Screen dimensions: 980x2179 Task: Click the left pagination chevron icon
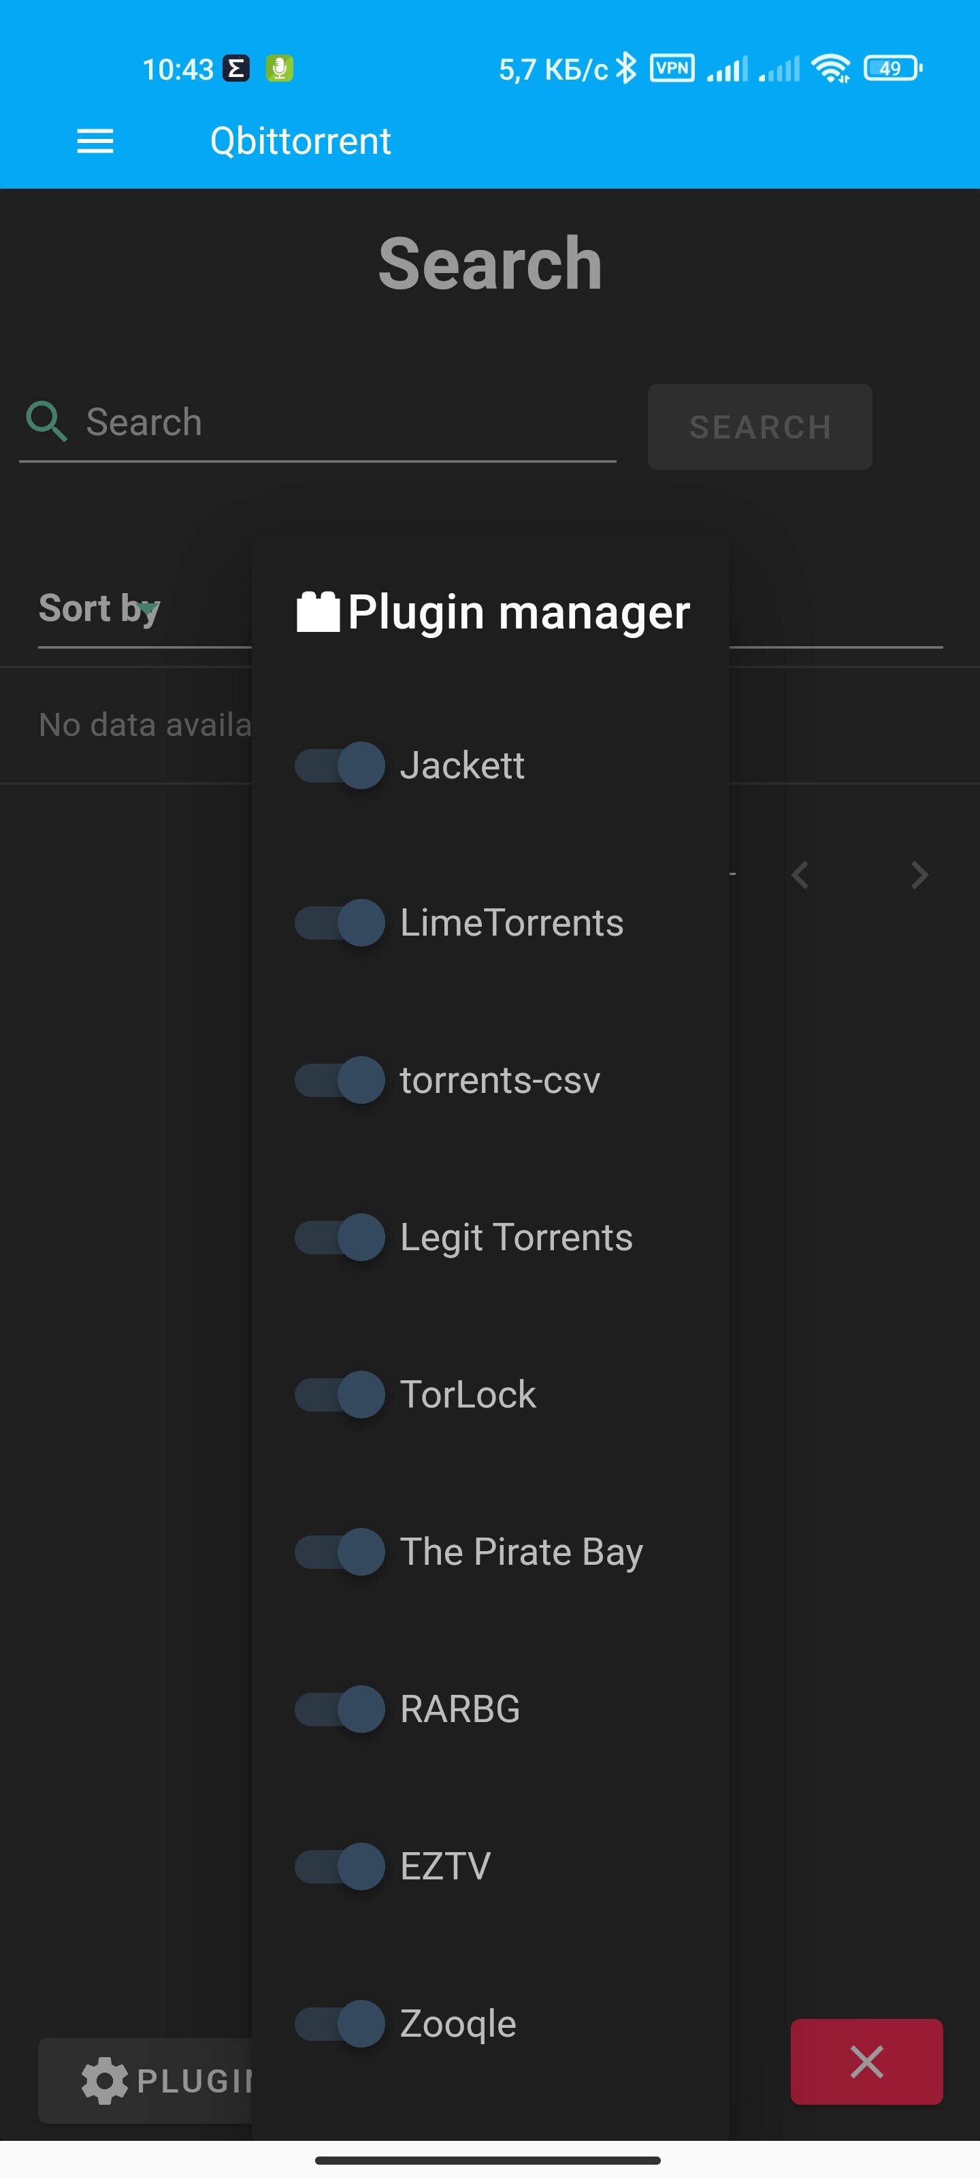coord(799,876)
